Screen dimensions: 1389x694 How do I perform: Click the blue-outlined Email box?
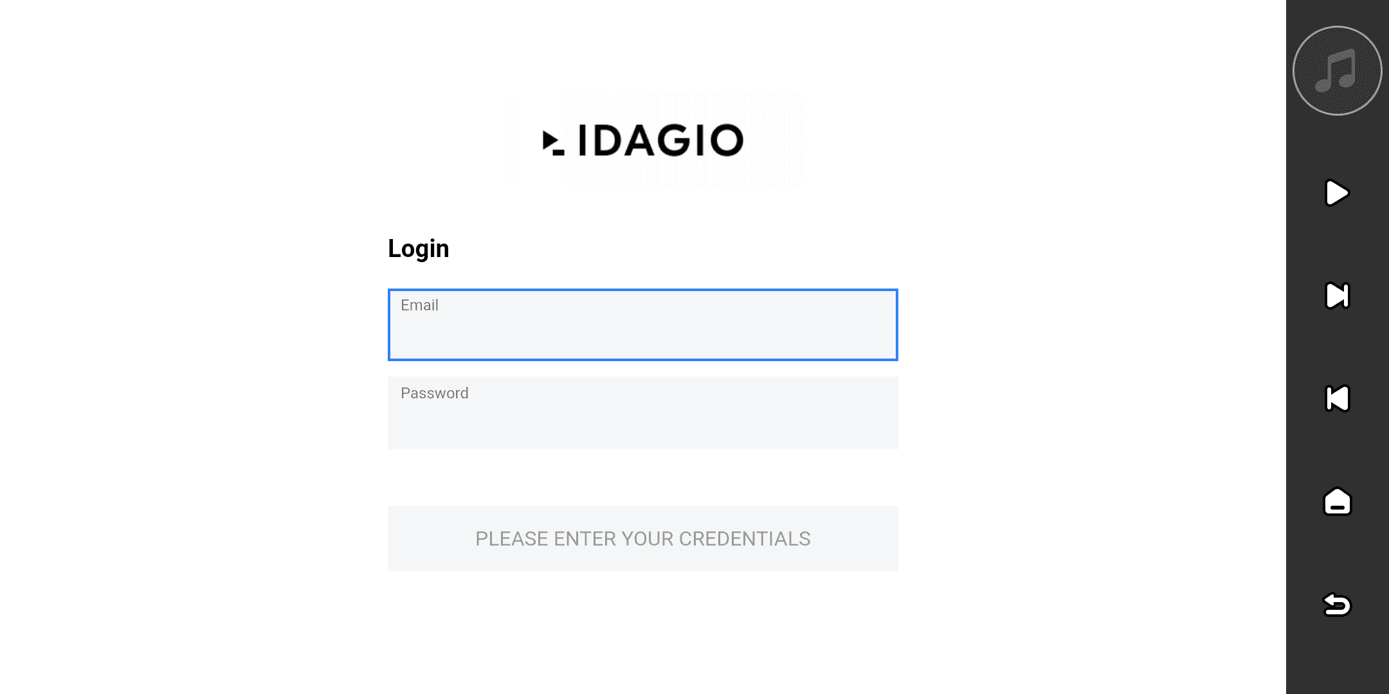tap(642, 325)
